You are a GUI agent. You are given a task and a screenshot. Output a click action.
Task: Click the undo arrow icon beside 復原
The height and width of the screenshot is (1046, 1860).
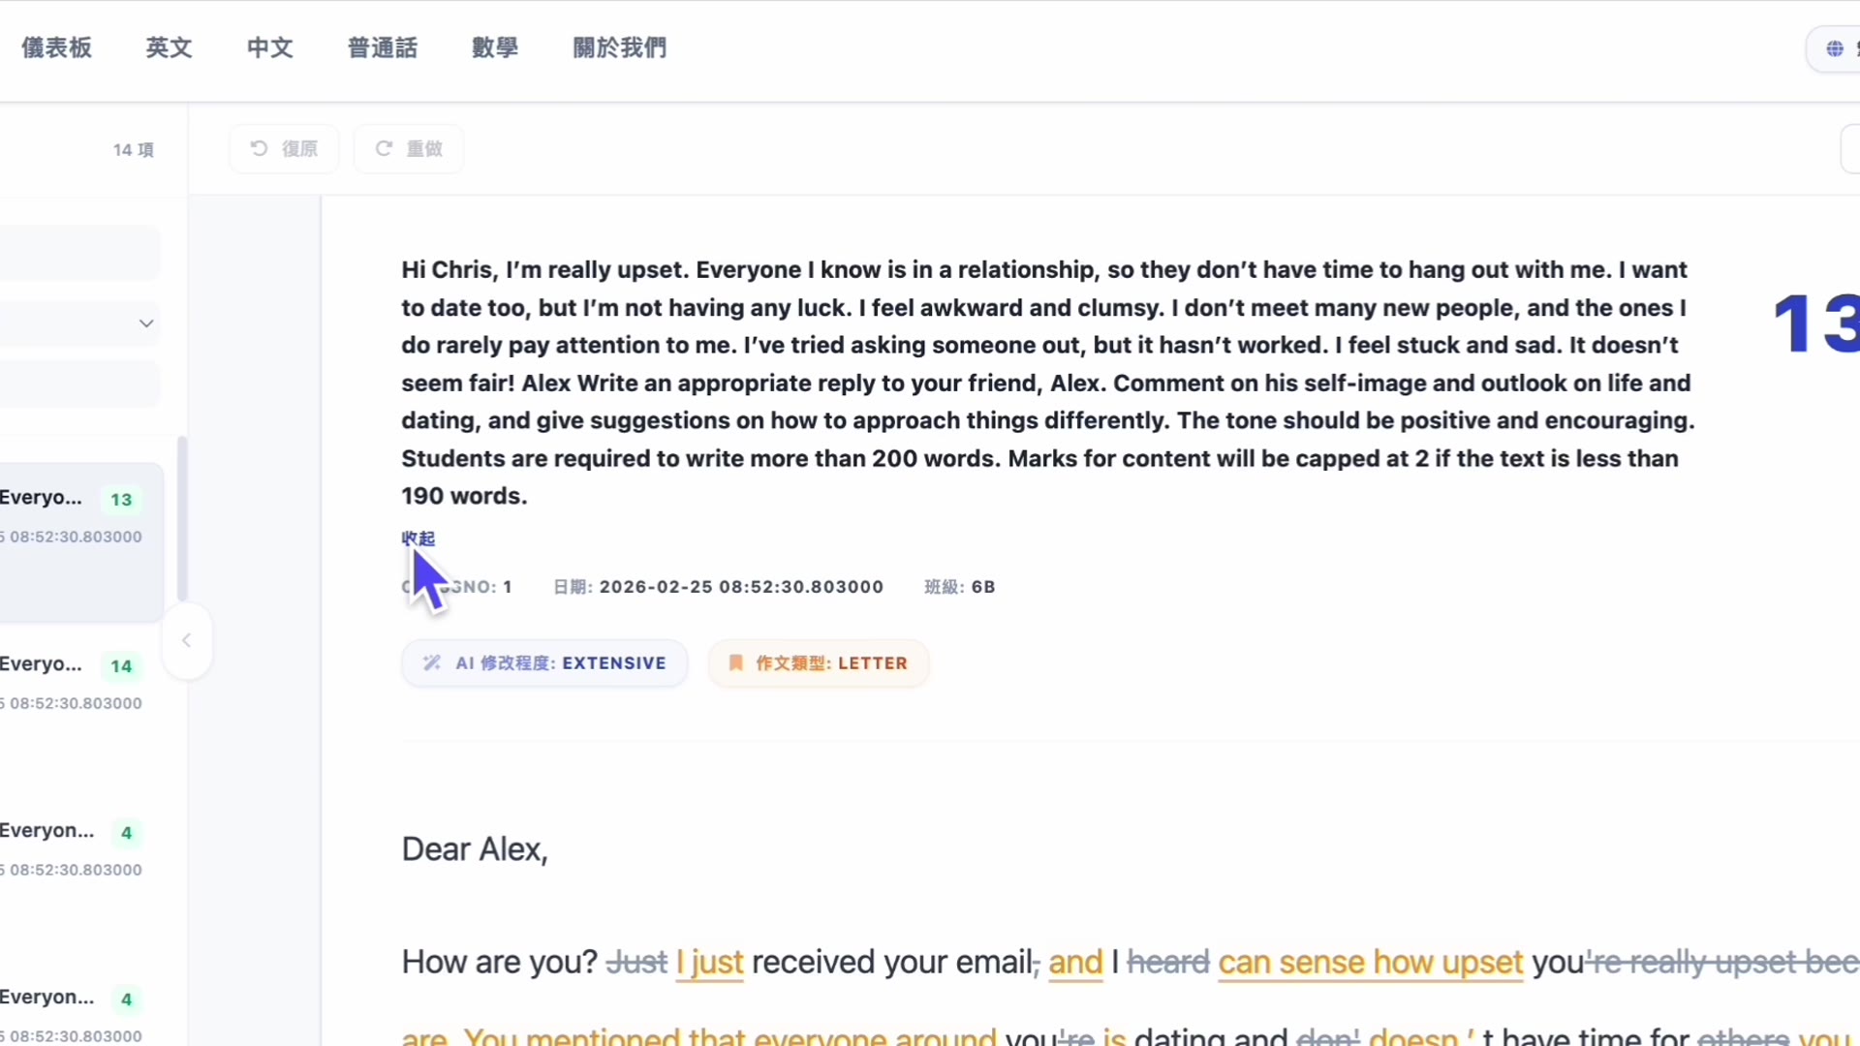click(258, 148)
